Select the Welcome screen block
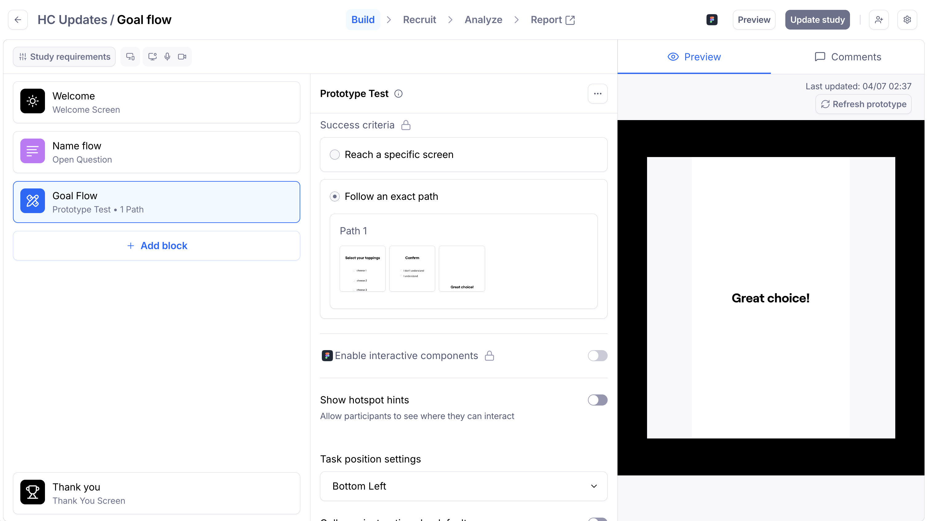Image resolution: width=927 pixels, height=521 pixels. pos(156,103)
